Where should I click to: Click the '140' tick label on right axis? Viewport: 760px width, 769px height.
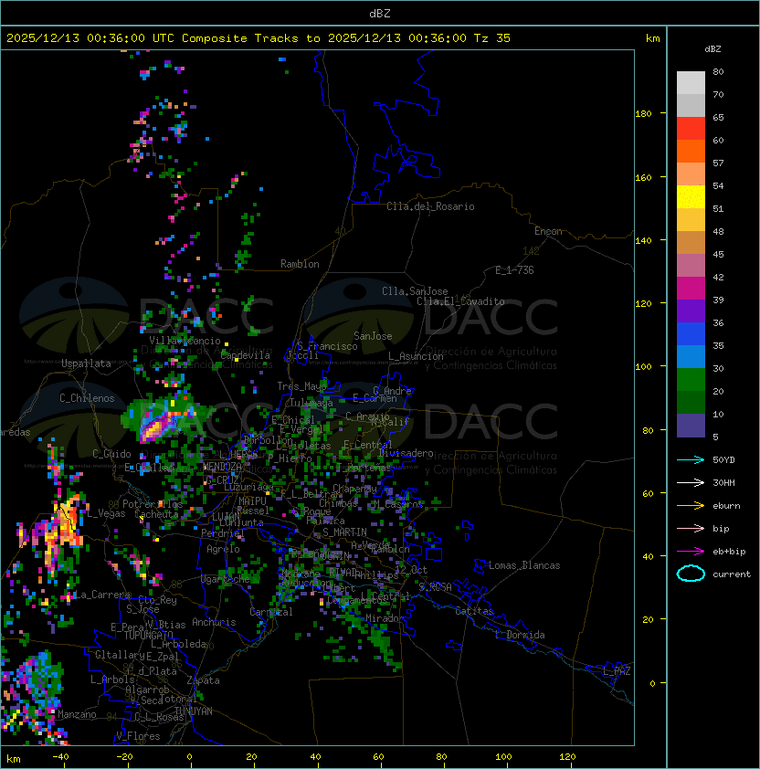point(643,240)
